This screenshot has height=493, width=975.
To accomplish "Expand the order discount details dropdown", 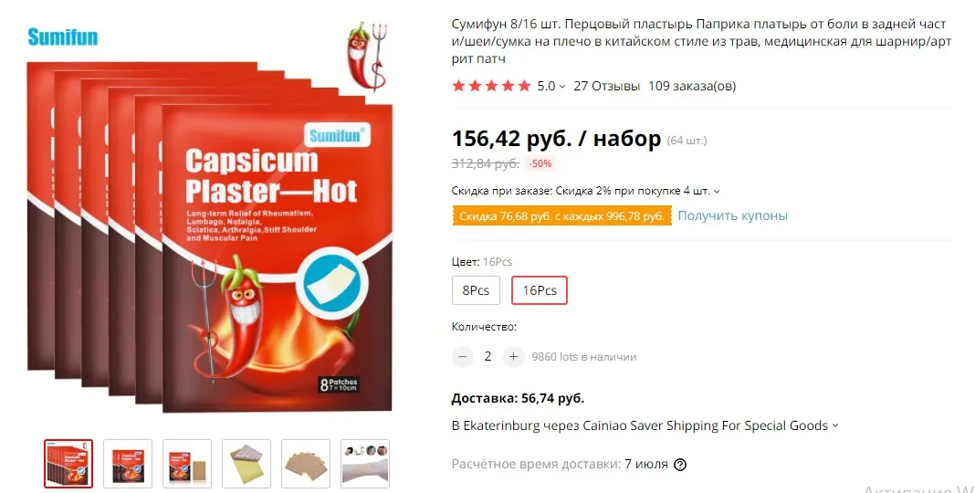I will coord(717,192).
